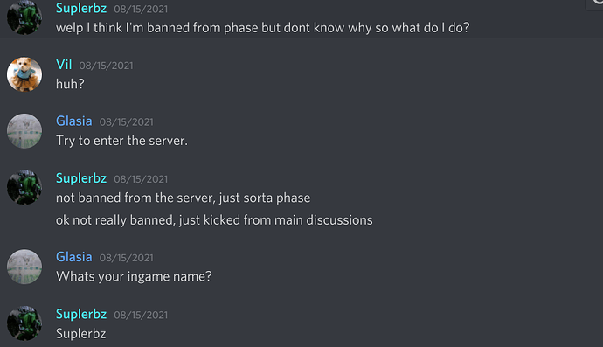This screenshot has height=347, width=603.
Task: Click Glasia's name above 'Whats your ingame name?'
Action: [x=73, y=257]
